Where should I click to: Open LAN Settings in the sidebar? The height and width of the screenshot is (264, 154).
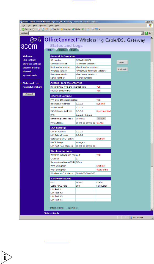(x=29, y=60)
